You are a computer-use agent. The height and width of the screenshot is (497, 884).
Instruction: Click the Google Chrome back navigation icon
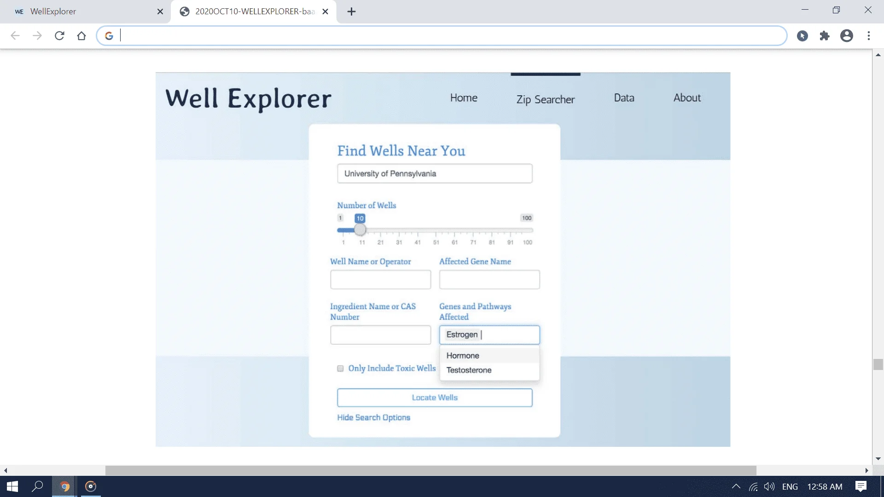pyautogui.click(x=15, y=35)
